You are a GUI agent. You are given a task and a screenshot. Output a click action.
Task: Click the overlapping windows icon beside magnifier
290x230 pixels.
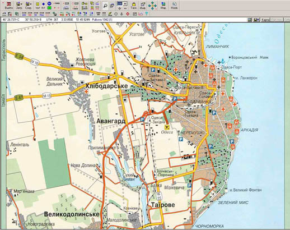112,6
